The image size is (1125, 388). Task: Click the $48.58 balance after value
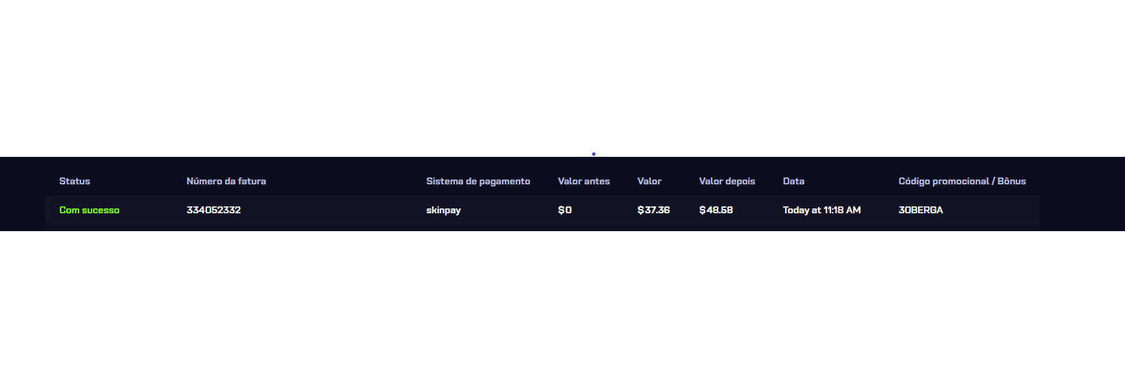(716, 211)
